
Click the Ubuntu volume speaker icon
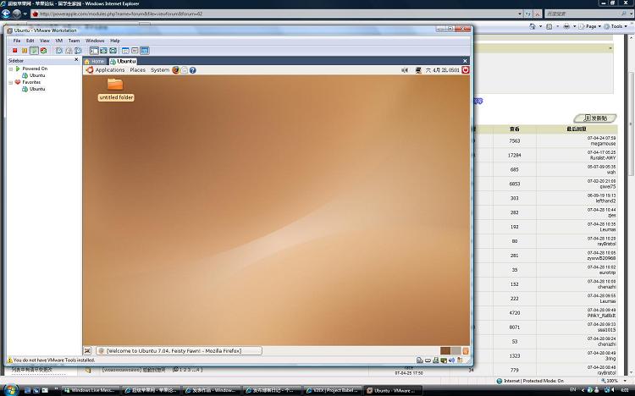pyautogui.click(x=404, y=70)
